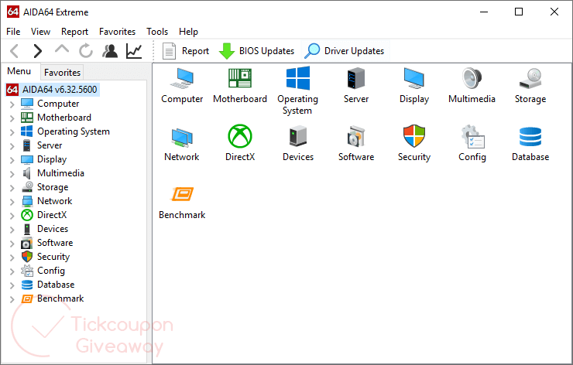Image resolution: width=573 pixels, height=365 pixels.
Task: Click the line graph toolbar icon
Action: pyautogui.click(x=134, y=51)
